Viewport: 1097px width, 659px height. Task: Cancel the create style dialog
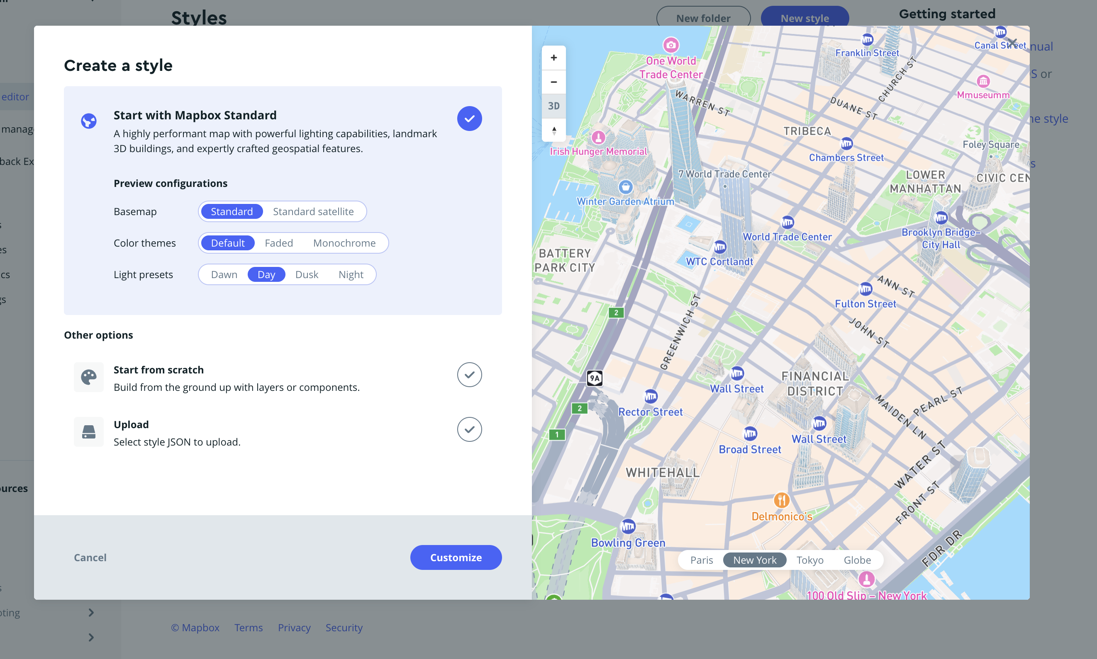coord(90,557)
